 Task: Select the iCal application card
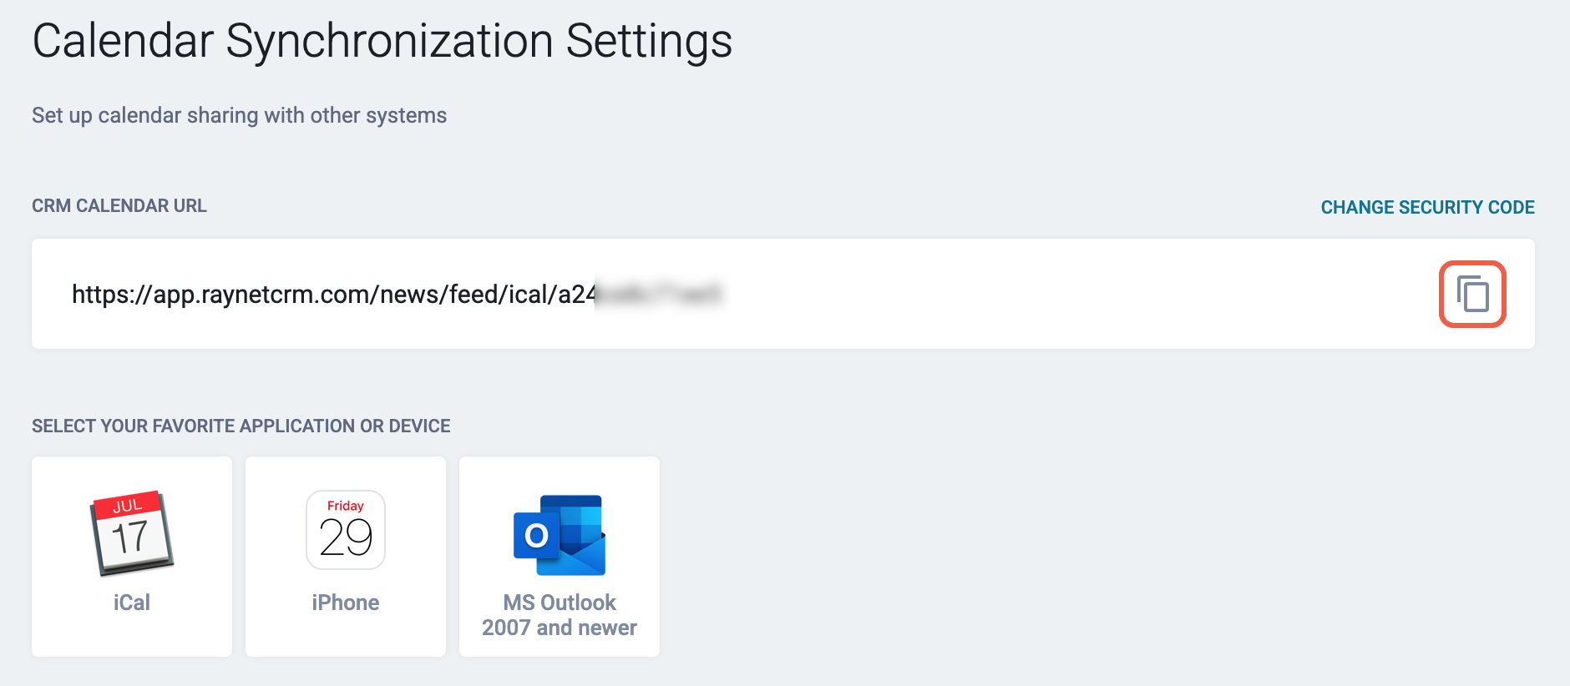tap(132, 557)
